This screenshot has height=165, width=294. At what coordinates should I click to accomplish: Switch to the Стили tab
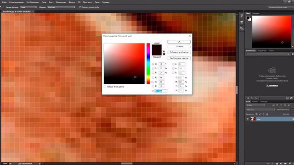[271, 51]
